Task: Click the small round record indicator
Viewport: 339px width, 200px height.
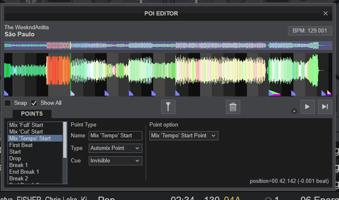Action: [x=294, y=111]
